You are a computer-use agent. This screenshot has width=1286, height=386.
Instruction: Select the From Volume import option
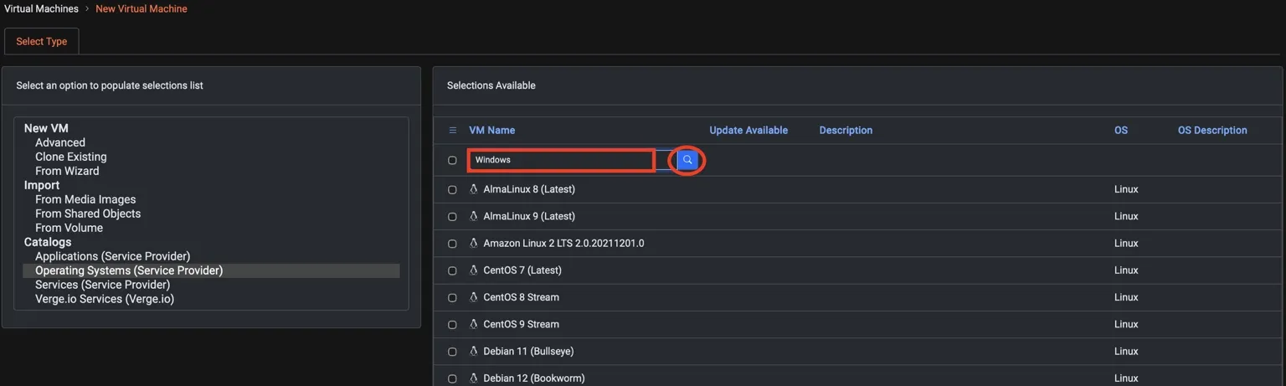click(69, 228)
